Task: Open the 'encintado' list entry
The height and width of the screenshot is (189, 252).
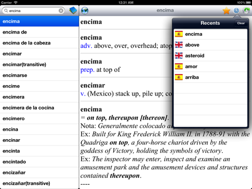Action: point(39,162)
